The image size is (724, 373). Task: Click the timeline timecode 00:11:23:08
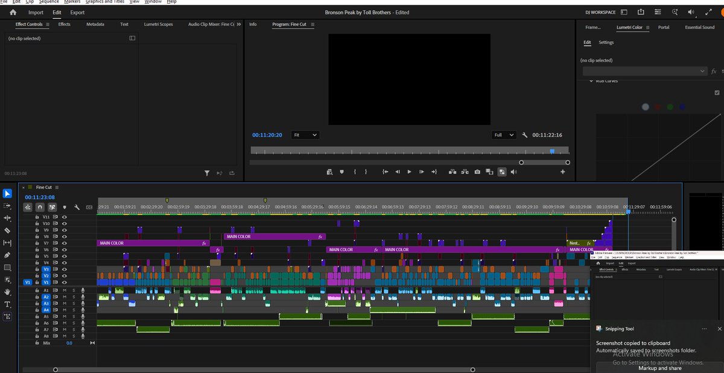40,197
